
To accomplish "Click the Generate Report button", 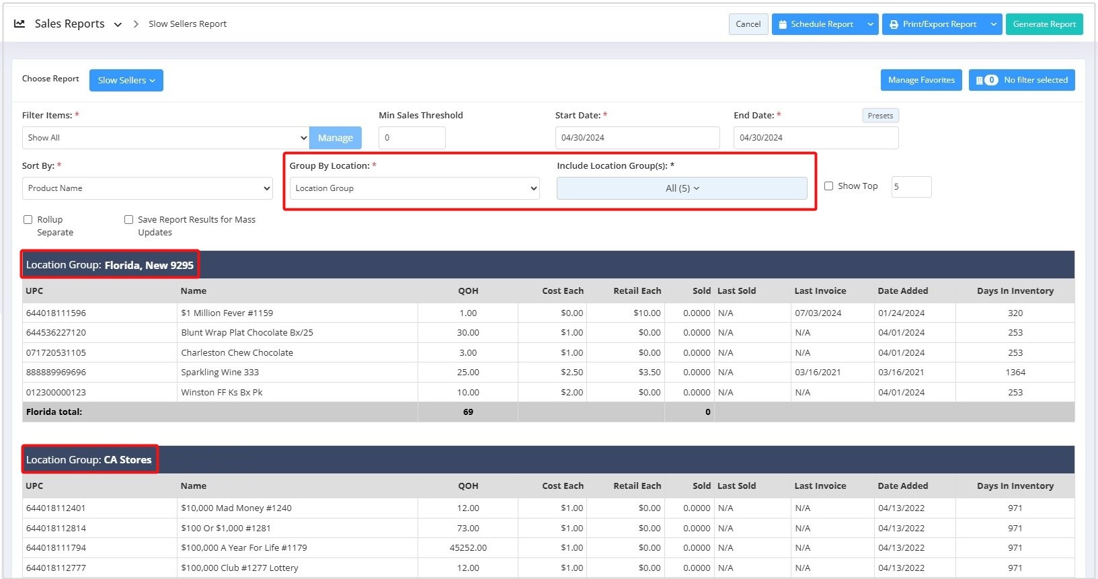I will tap(1044, 24).
